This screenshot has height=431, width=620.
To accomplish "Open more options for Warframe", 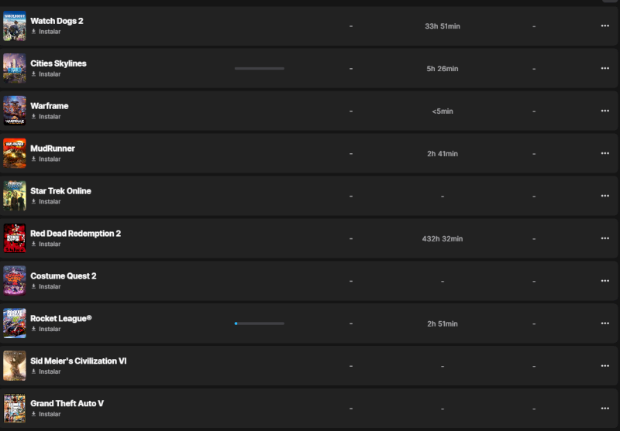I will click(604, 111).
